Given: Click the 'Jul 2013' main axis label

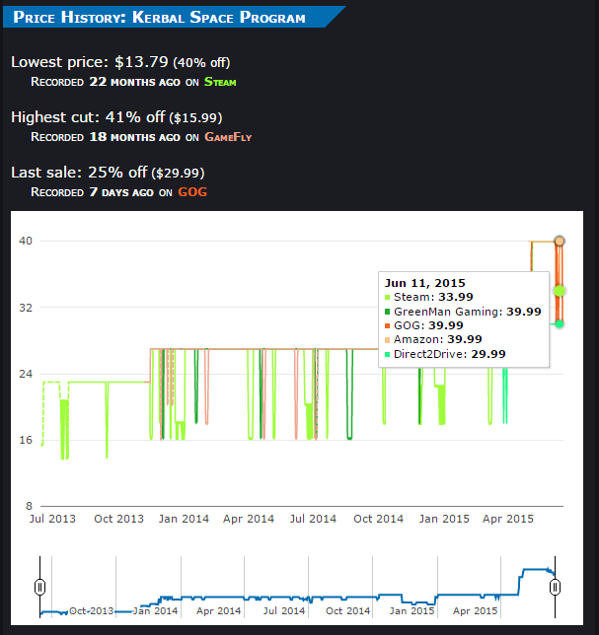Looking at the screenshot, I should [x=52, y=519].
